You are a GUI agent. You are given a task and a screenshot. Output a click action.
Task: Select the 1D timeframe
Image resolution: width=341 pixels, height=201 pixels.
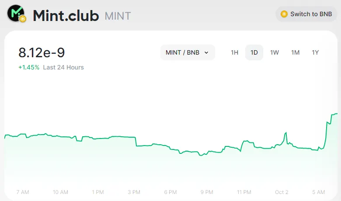click(254, 52)
